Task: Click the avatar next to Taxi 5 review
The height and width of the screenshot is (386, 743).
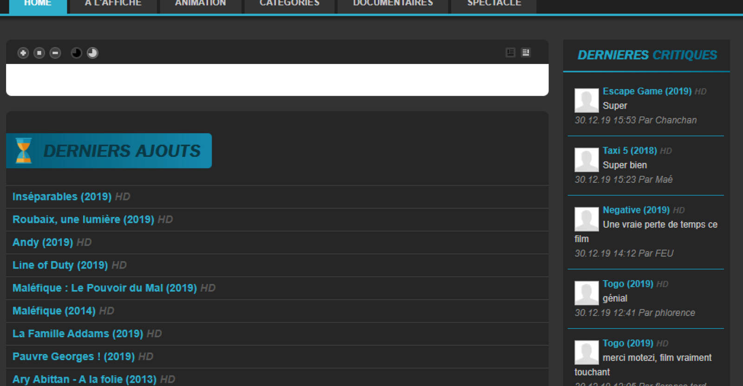Action: (x=587, y=160)
